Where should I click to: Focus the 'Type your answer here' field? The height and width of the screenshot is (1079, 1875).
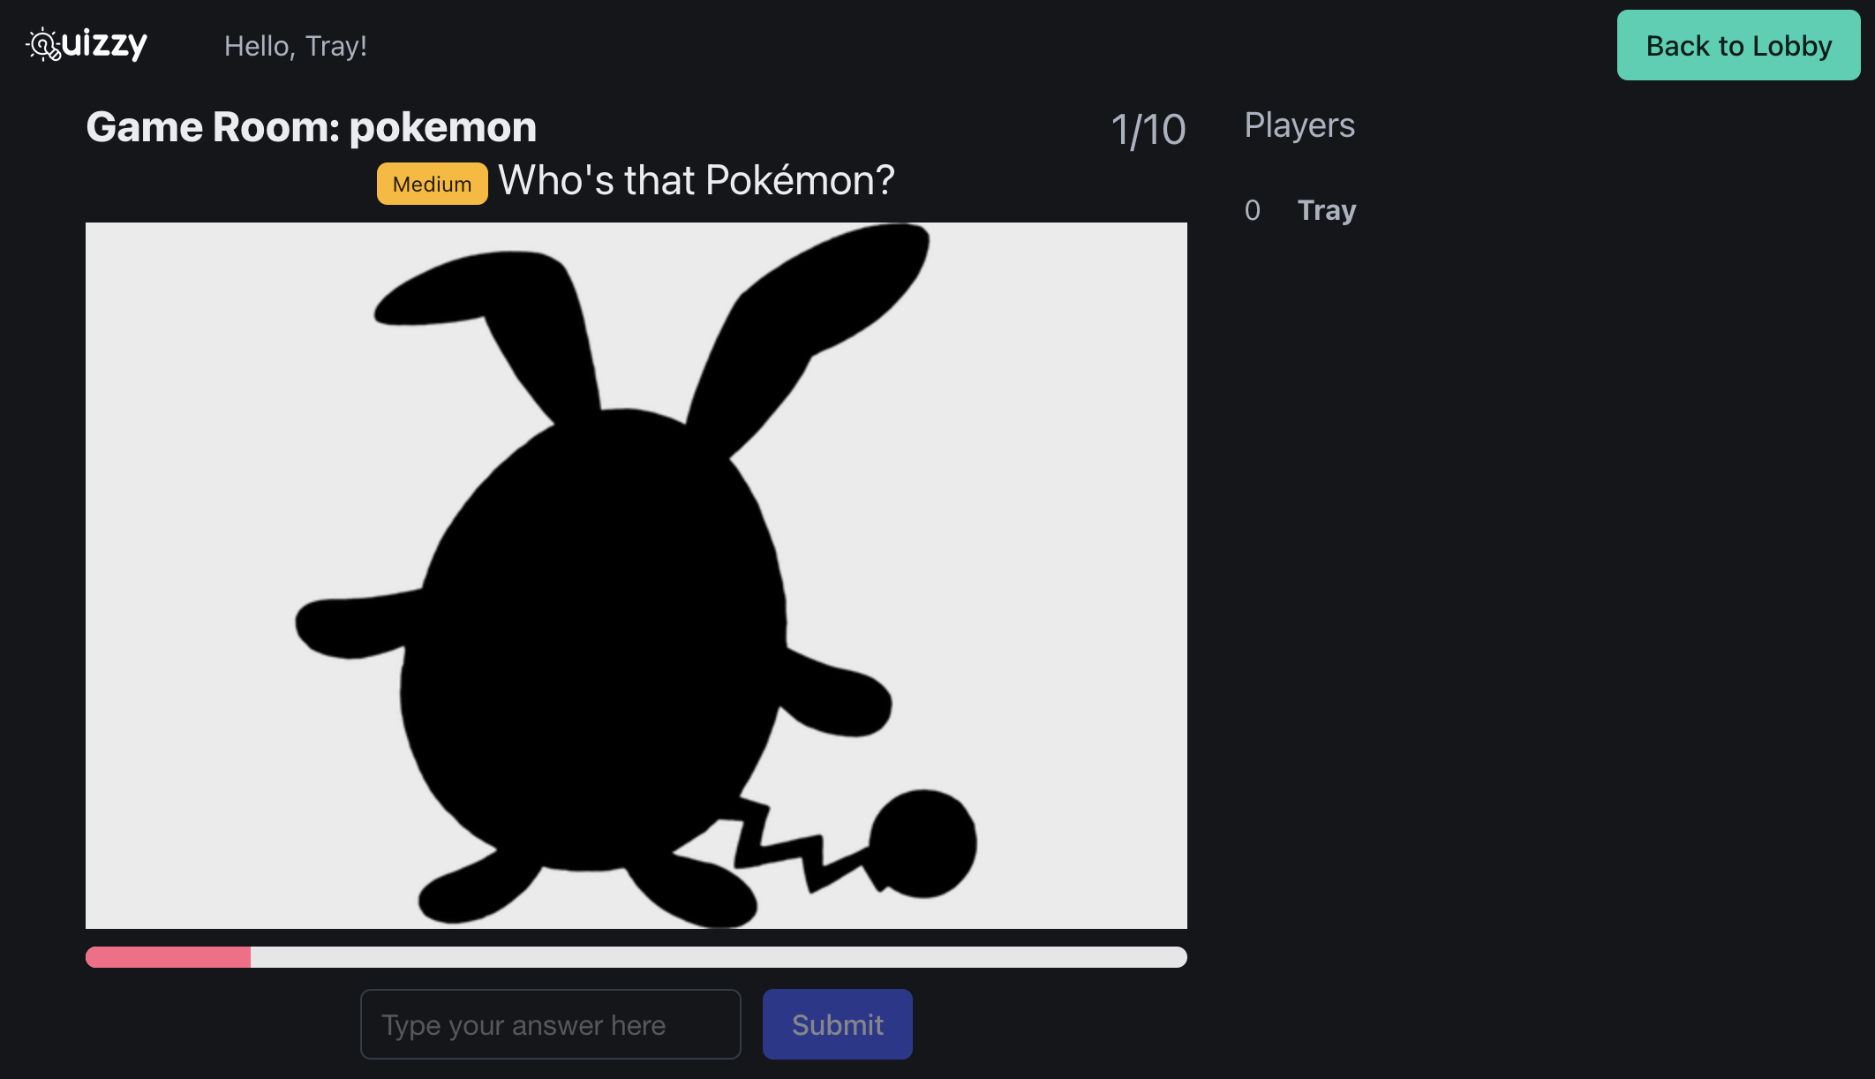point(550,1024)
